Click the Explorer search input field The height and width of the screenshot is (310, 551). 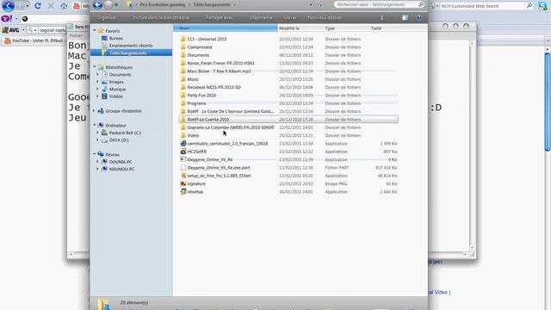click(x=375, y=4)
